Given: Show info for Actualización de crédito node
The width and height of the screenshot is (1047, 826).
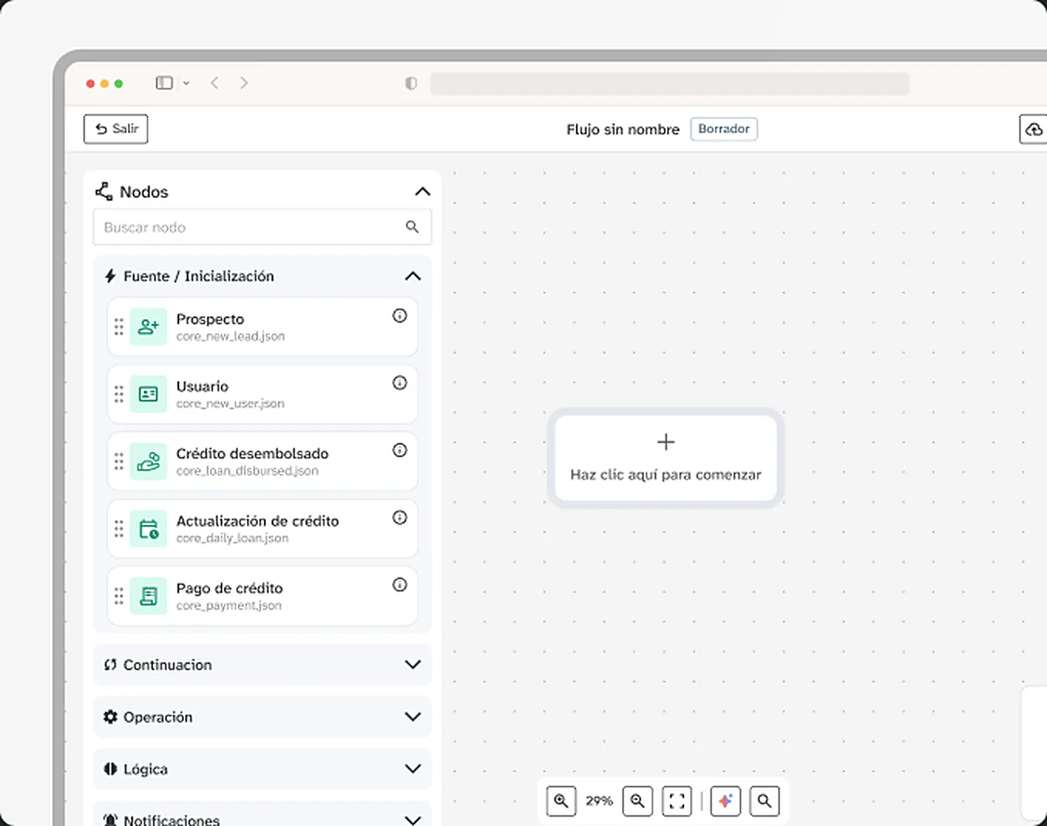Looking at the screenshot, I should [x=399, y=517].
